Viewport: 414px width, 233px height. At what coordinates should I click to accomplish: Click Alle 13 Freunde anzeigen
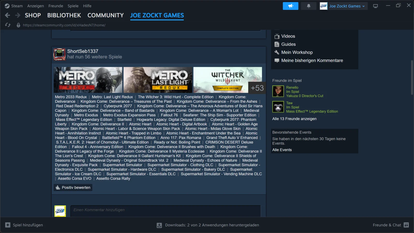click(294, 119)
